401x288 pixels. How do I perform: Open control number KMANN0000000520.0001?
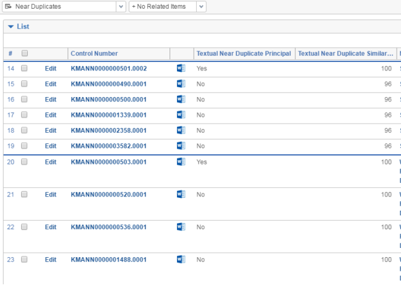(109, 195)
